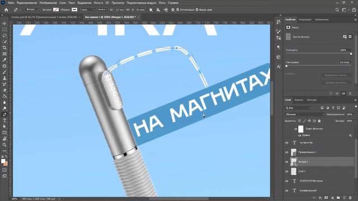Click the foreground color swatch
The image size is (358, 201).
[x=3, y=161]
